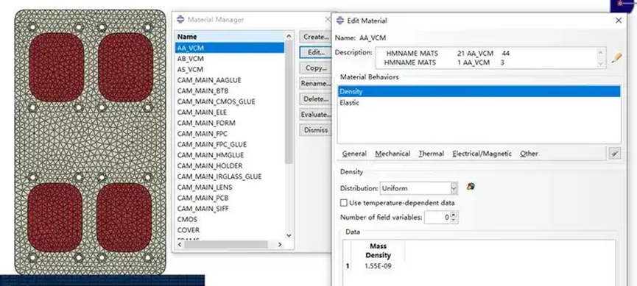Increase the Number of field variables stepper
The width and height of the screenshot is (637, 286).
point(454,214)
